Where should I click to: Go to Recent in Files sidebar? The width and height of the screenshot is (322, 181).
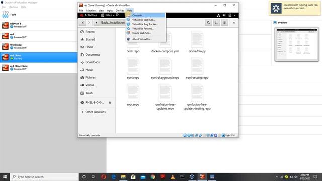97,32
